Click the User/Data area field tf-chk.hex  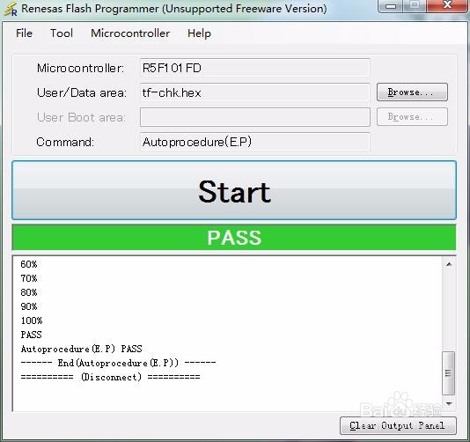254,92
